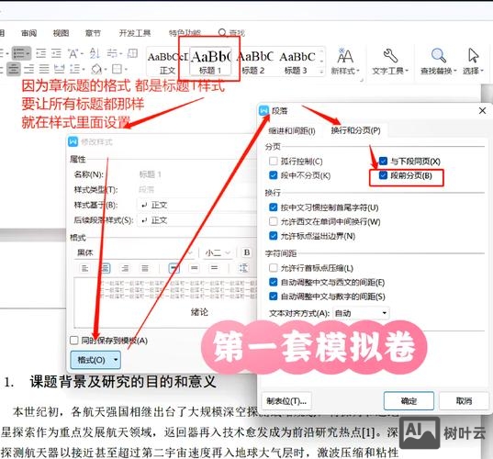The height and width of the screenshot is (459, 493).
Task: Open the 开发工具 ribbon tab
Action: (135, 33)
